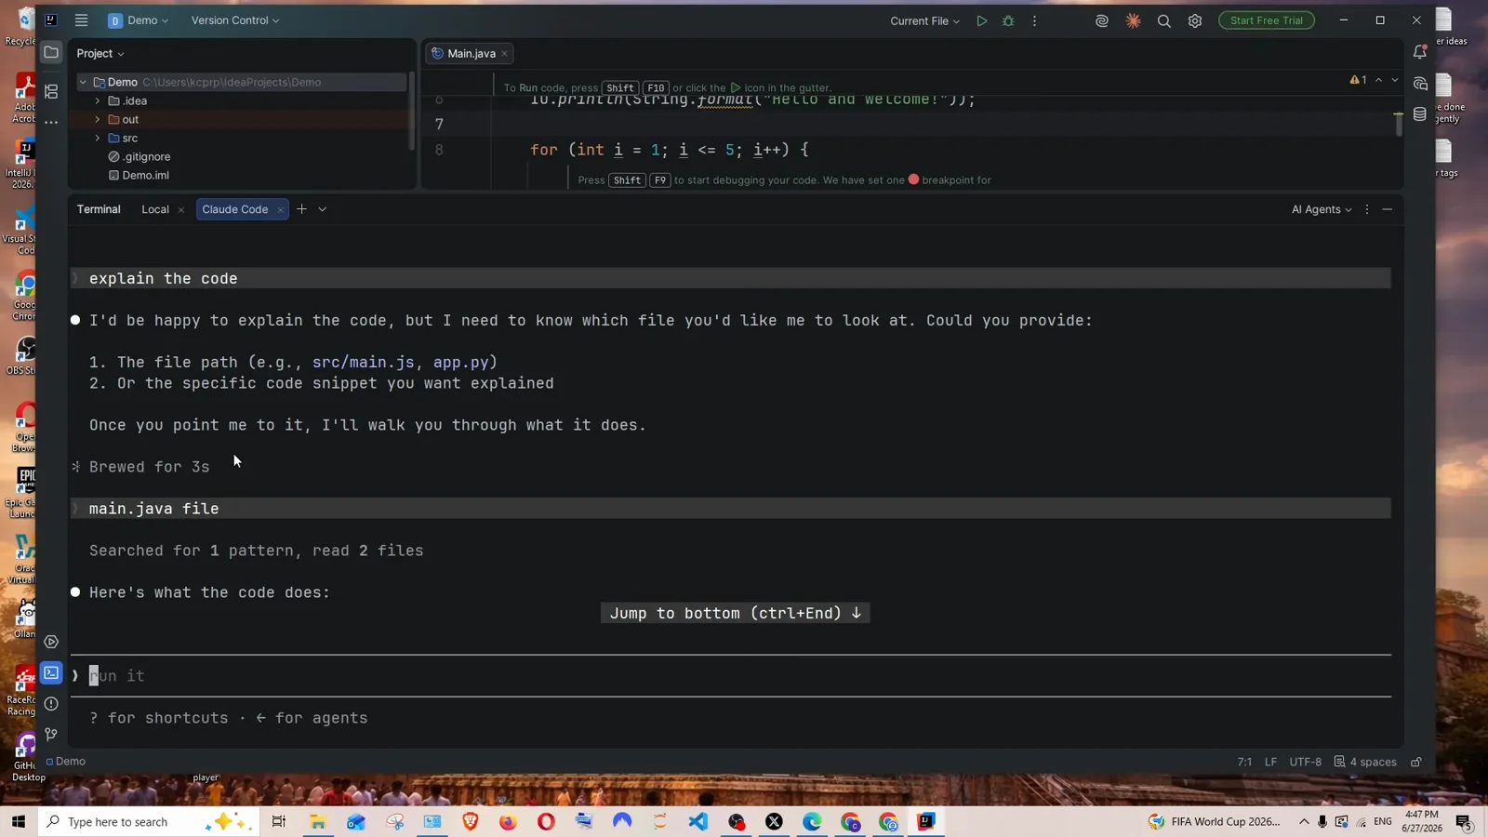Toggle read-only lock in status bar

(1415, 762)
